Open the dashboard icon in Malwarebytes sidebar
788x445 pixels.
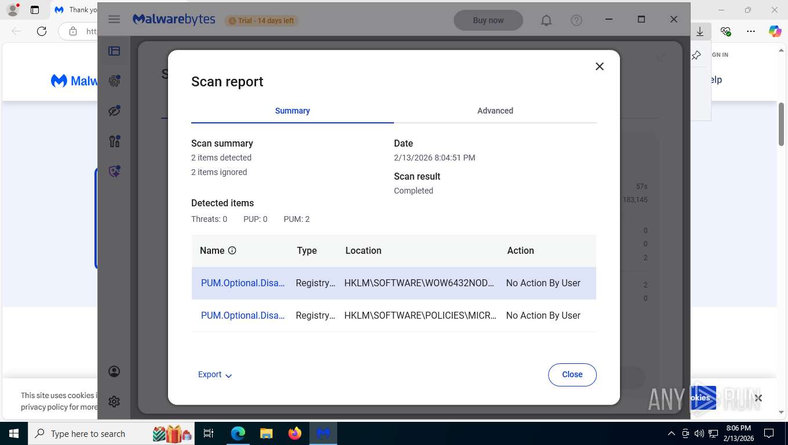tap(114, 51)
